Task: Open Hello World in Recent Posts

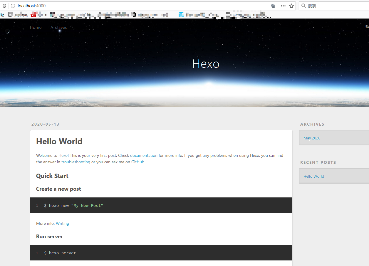Action: tap(314, 176)
